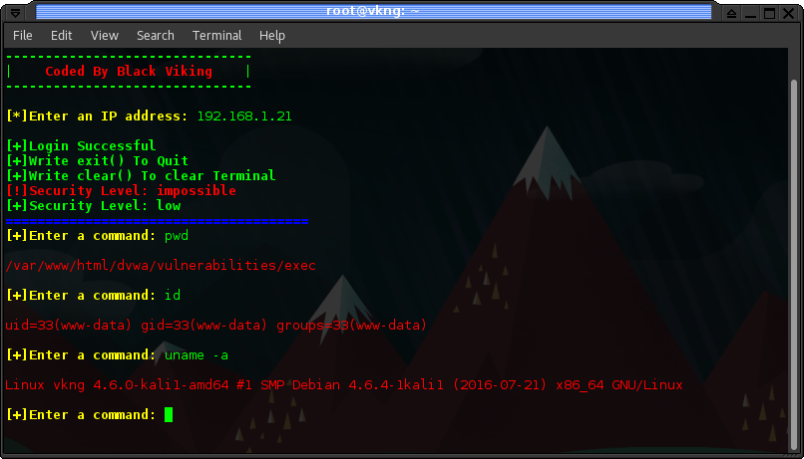804x459 pixels.
Task: Click the 'Write exit() To Quit' line
Action: point(98,160)
